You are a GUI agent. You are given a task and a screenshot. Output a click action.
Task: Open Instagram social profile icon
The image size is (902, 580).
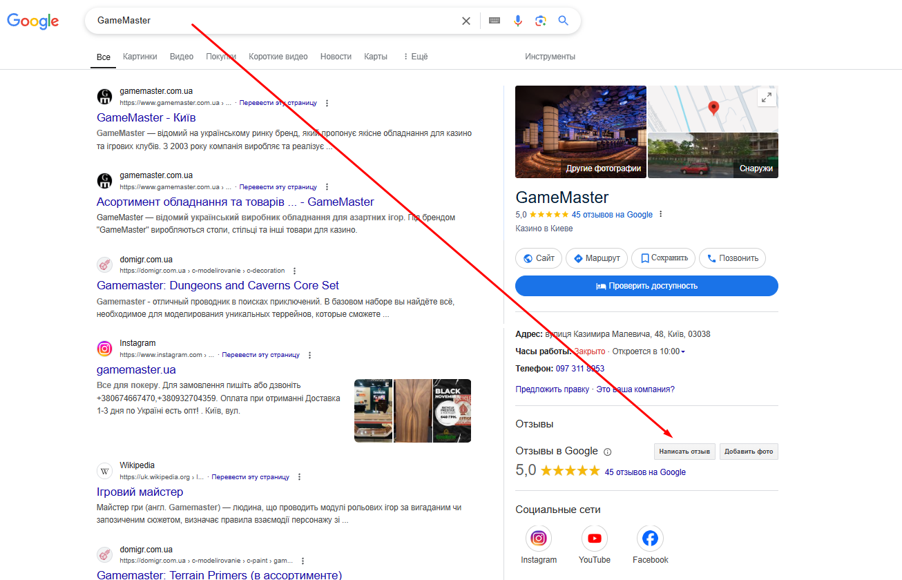[539, 539]
